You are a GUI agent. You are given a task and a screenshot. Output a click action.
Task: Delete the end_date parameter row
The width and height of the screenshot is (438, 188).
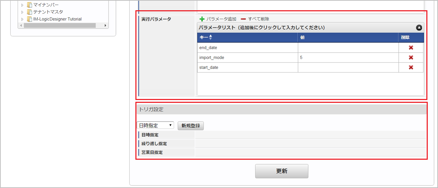tap(411, 48)
